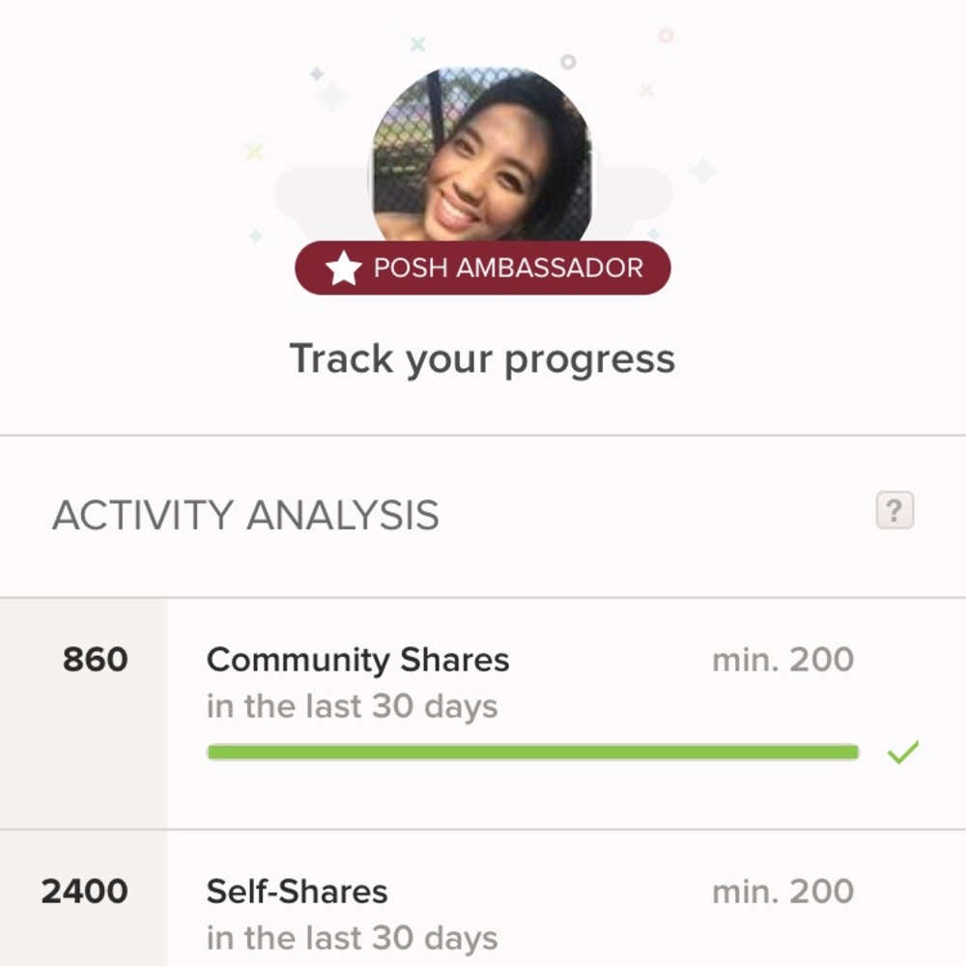This screenshot has width=966, height=966.
Task: Click the yellow-green X decoration left of photo
Action: pyautogui.click(x=254, y=152)
